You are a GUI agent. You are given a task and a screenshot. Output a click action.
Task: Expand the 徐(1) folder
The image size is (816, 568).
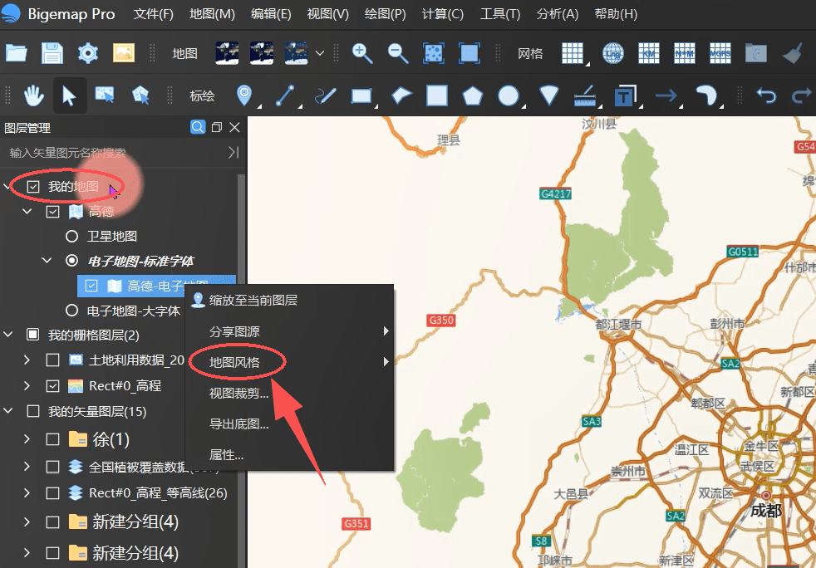(27, 439)
